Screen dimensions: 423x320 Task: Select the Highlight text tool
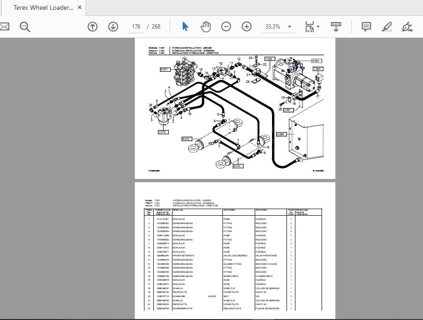tap(387, 27)
